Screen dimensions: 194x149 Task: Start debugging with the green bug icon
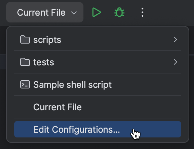(x=119, y=12)
